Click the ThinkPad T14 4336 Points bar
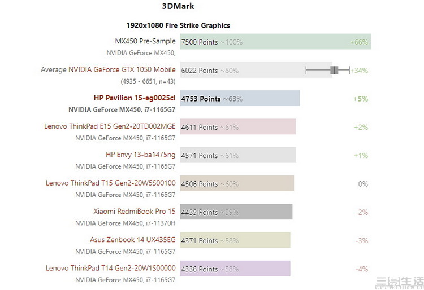 click(235, 269)
